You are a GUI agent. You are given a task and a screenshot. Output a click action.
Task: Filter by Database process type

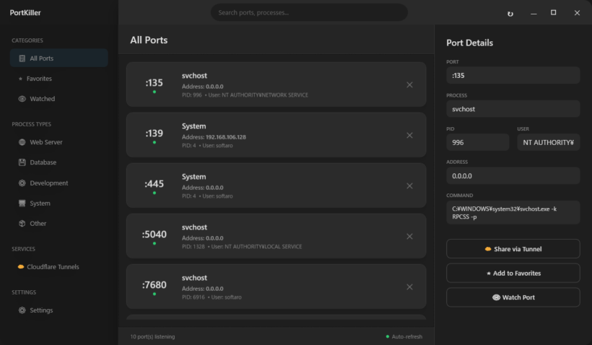tap(43, 162)
